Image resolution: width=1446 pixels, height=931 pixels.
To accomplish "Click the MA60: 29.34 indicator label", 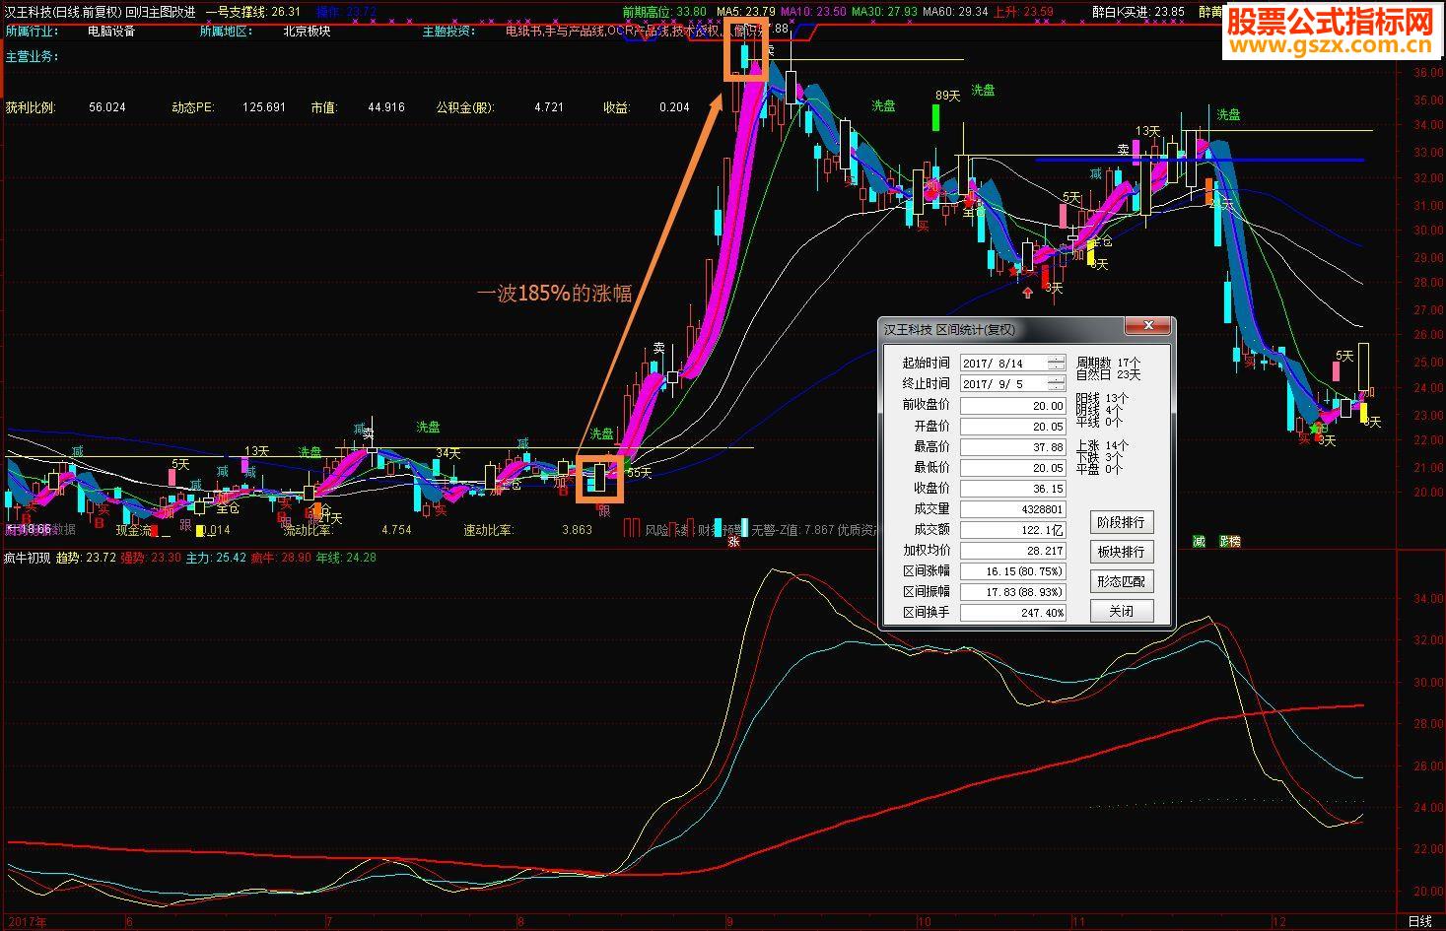I will pyautogui.click(x=955, y=12).
